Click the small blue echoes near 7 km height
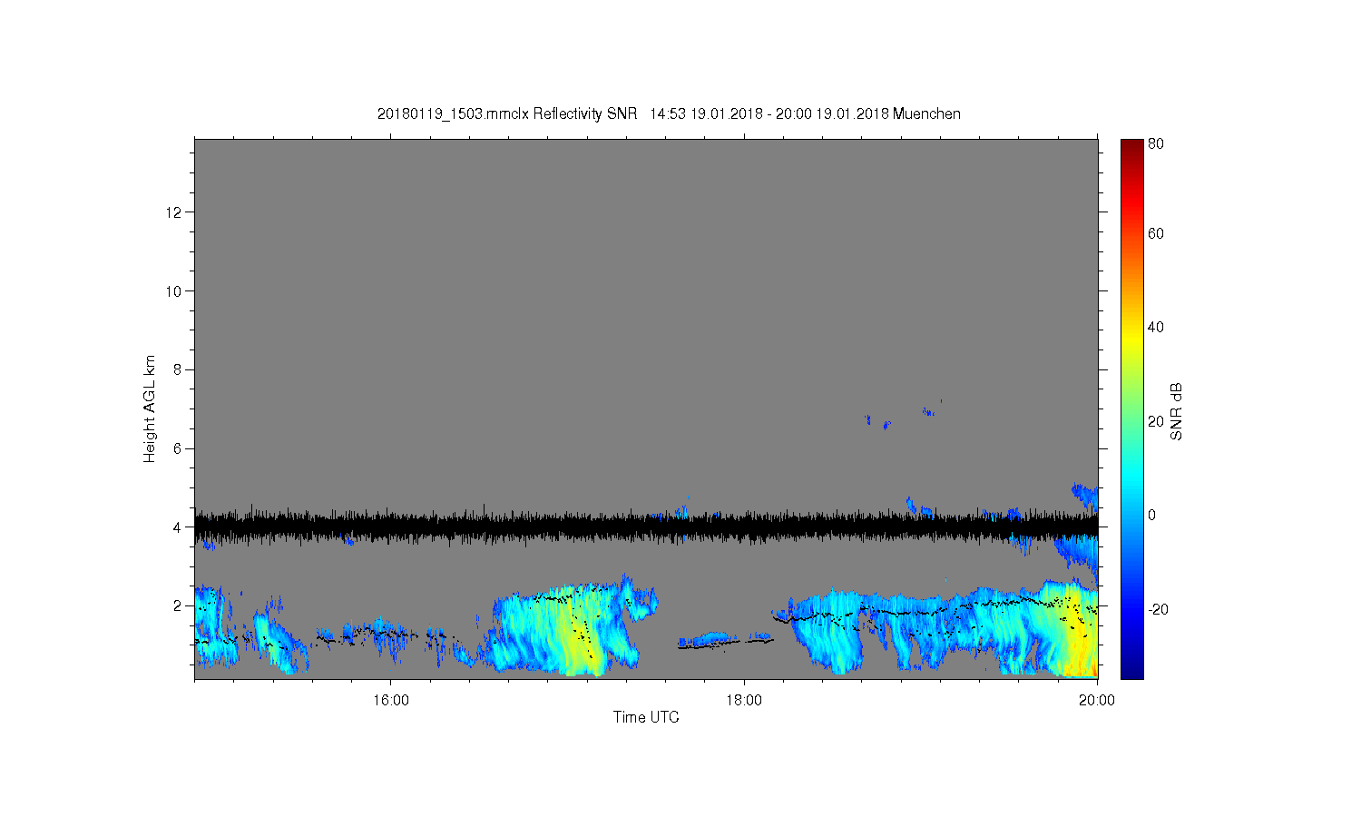 pos(903,416)
